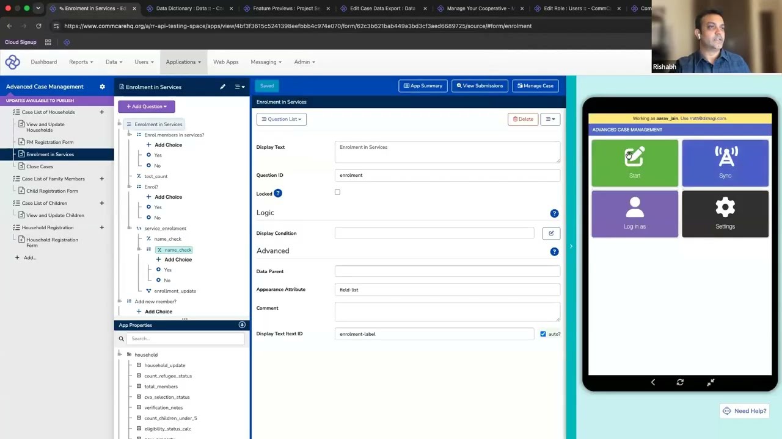Toggle the Locked checkbox
The height and width of the screenshot is (439, 782).
coord(337,192)
